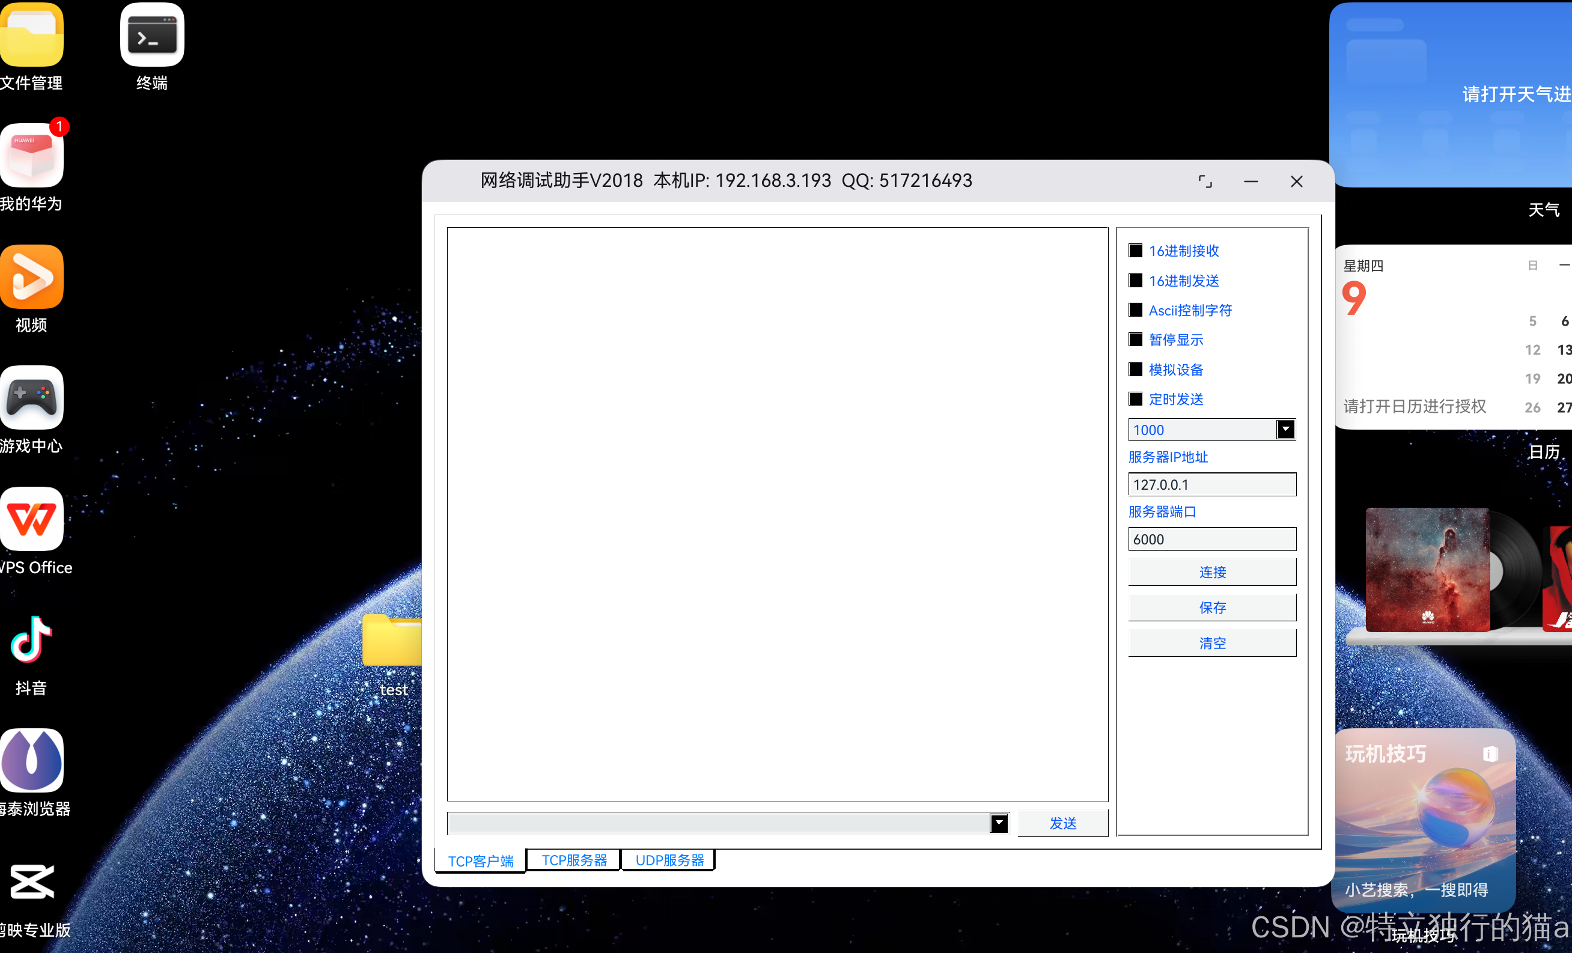Open the weather widget 请打开天气
This screenshot has height=953, width=1572.
1451,94
